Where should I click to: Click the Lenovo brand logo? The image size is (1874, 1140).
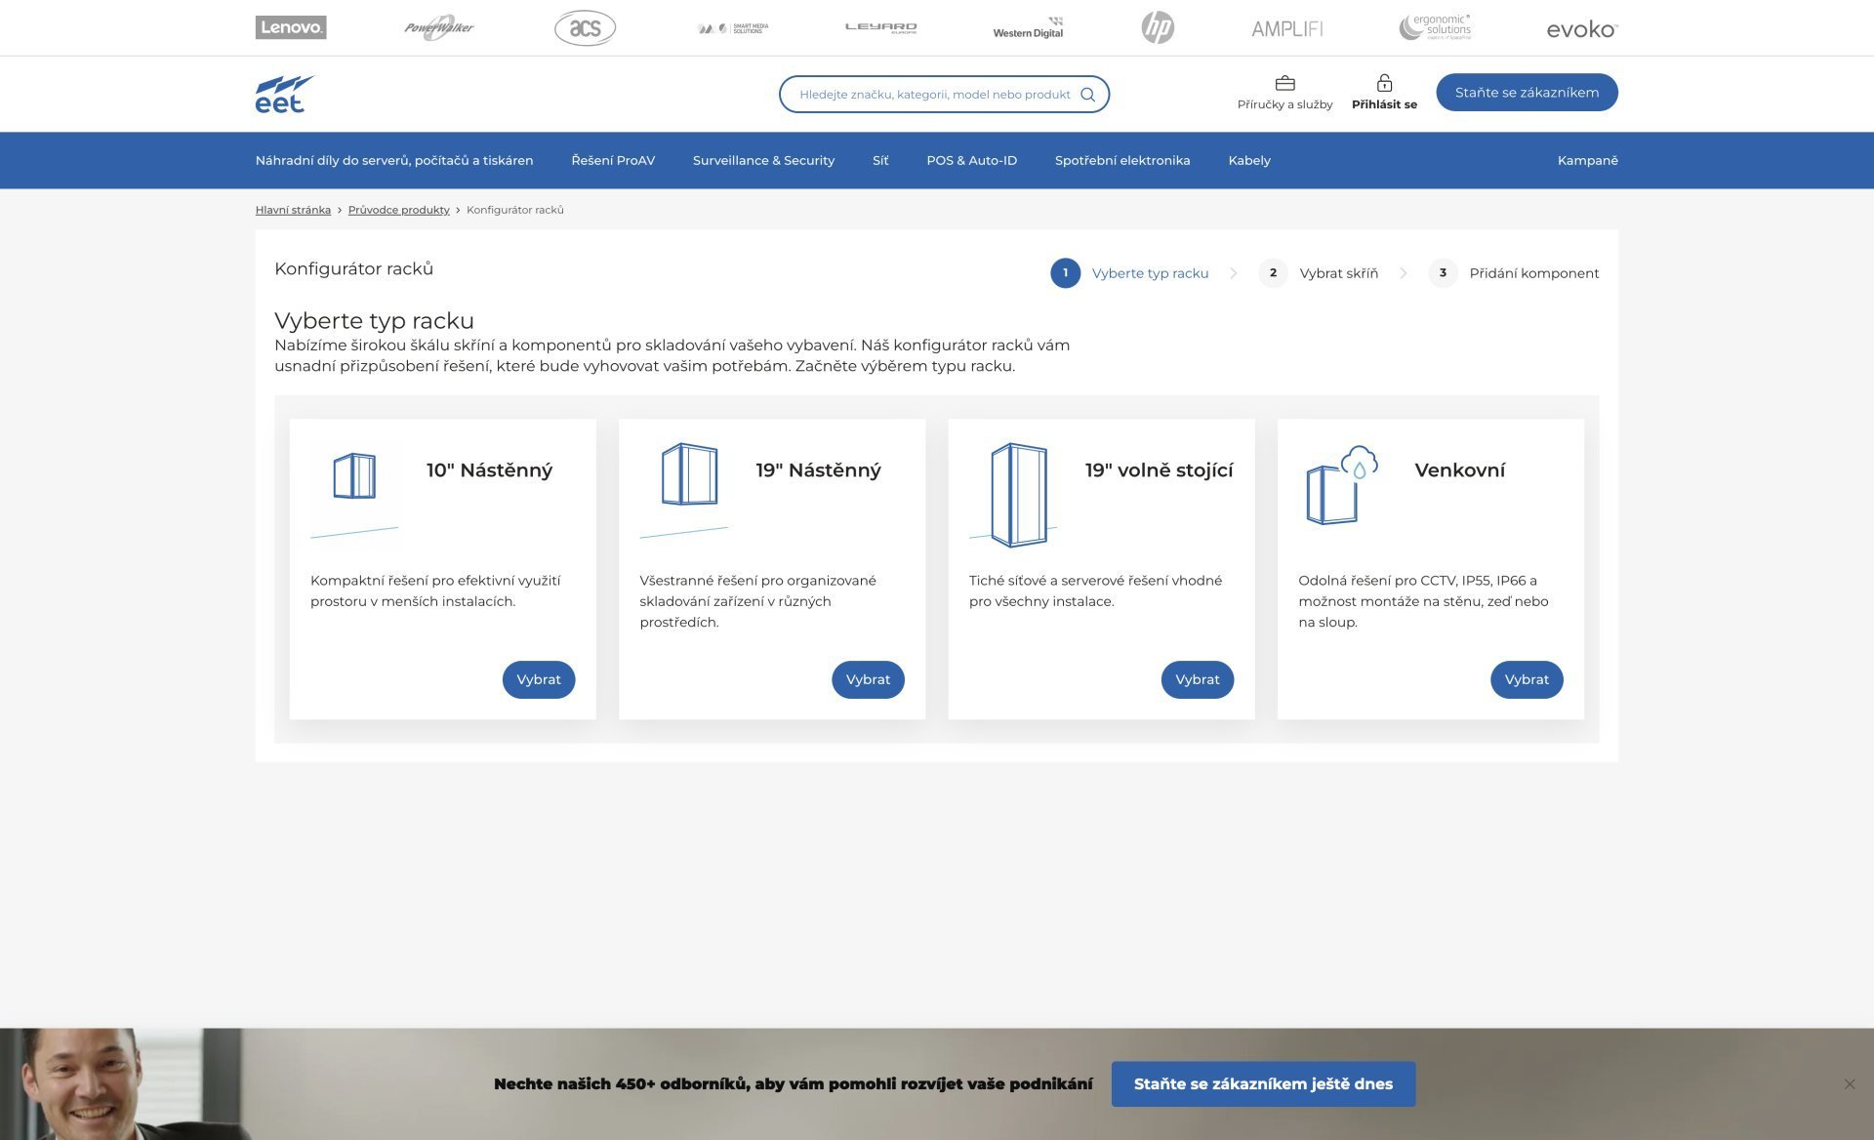coord(291,27)
